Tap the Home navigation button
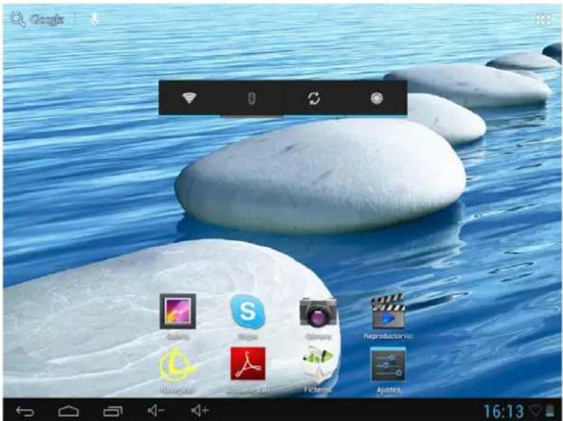The height and width of the screenshot is (421, 563). tap(69, 411)
